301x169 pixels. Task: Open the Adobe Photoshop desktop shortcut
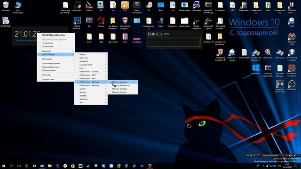[x=77, y=23]
